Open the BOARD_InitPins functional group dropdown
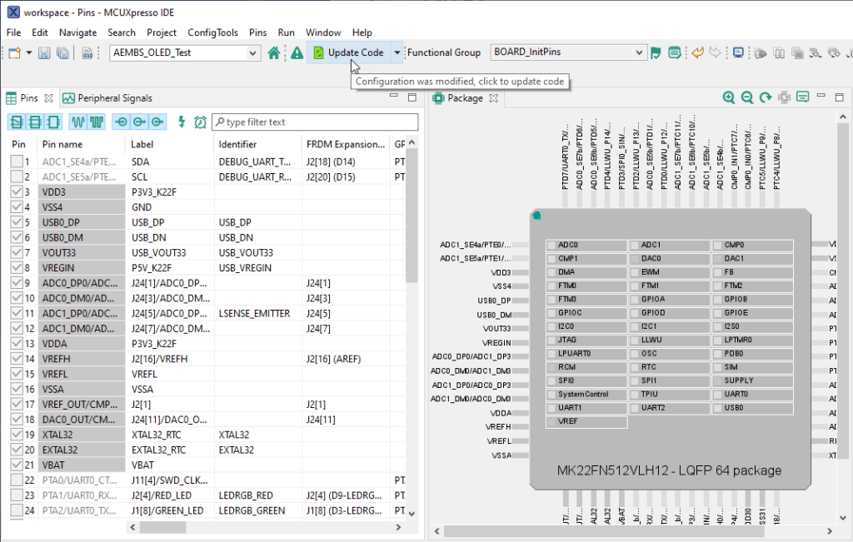The image size is (853, 542). pyautogui.click(x=640, y=52)
